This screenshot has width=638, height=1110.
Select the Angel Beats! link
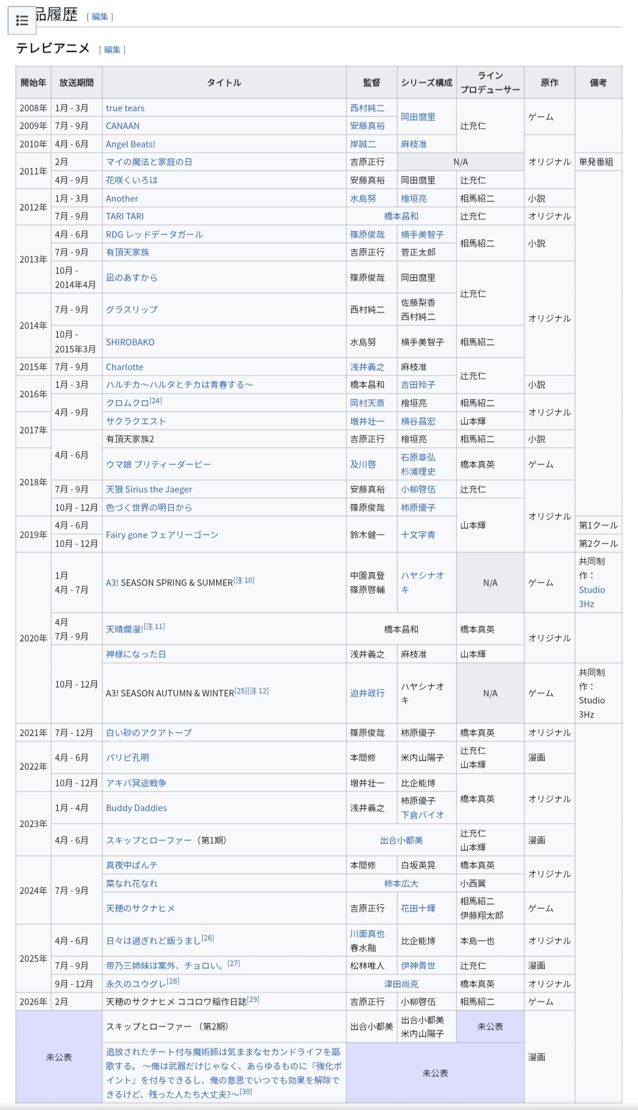[130, 144]
